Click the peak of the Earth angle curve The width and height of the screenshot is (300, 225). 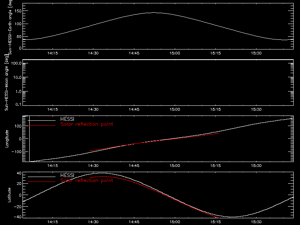(154, 13)
